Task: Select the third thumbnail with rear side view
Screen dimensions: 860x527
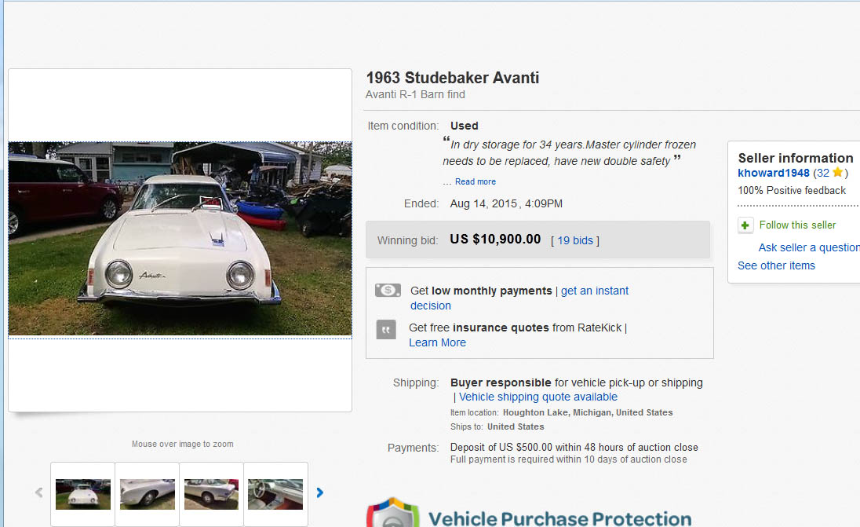Action: (211, 494)
